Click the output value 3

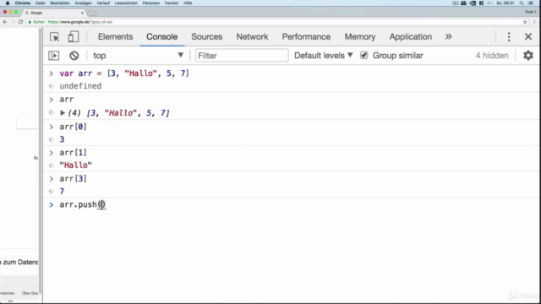[x=62, y=139]
